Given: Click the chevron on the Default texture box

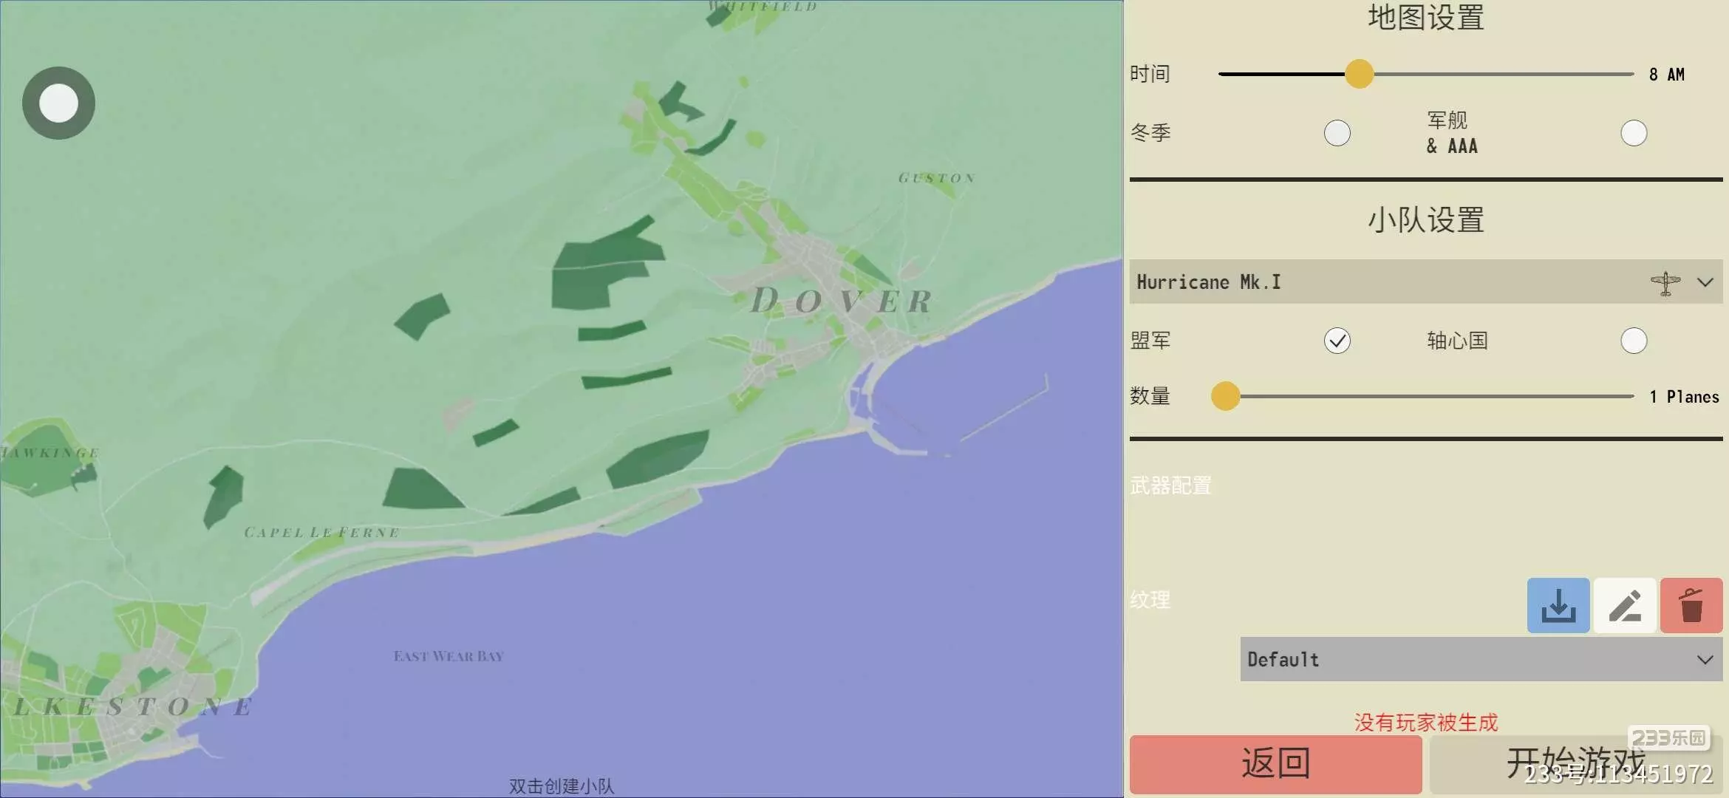Looking at the screenshot, I should point(1705,659).
